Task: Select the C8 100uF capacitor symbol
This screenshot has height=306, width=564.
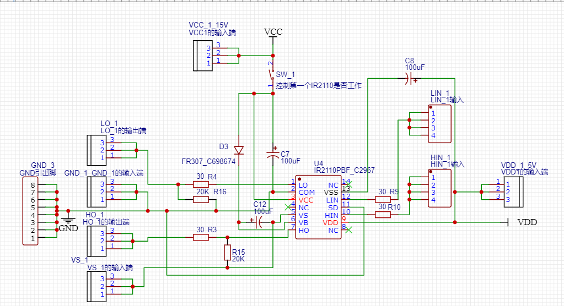Action: coord(409,79)
